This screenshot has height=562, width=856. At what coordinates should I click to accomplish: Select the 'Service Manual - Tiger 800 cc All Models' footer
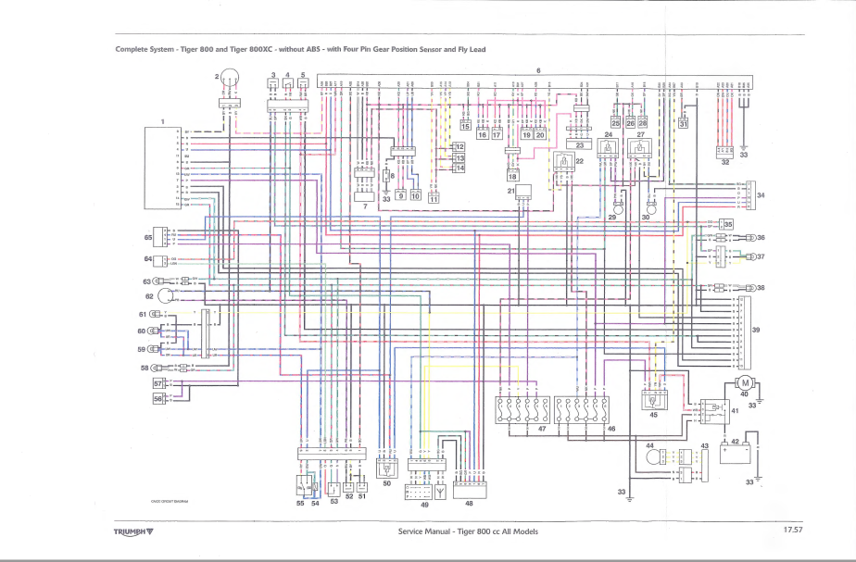pos(468,531)
